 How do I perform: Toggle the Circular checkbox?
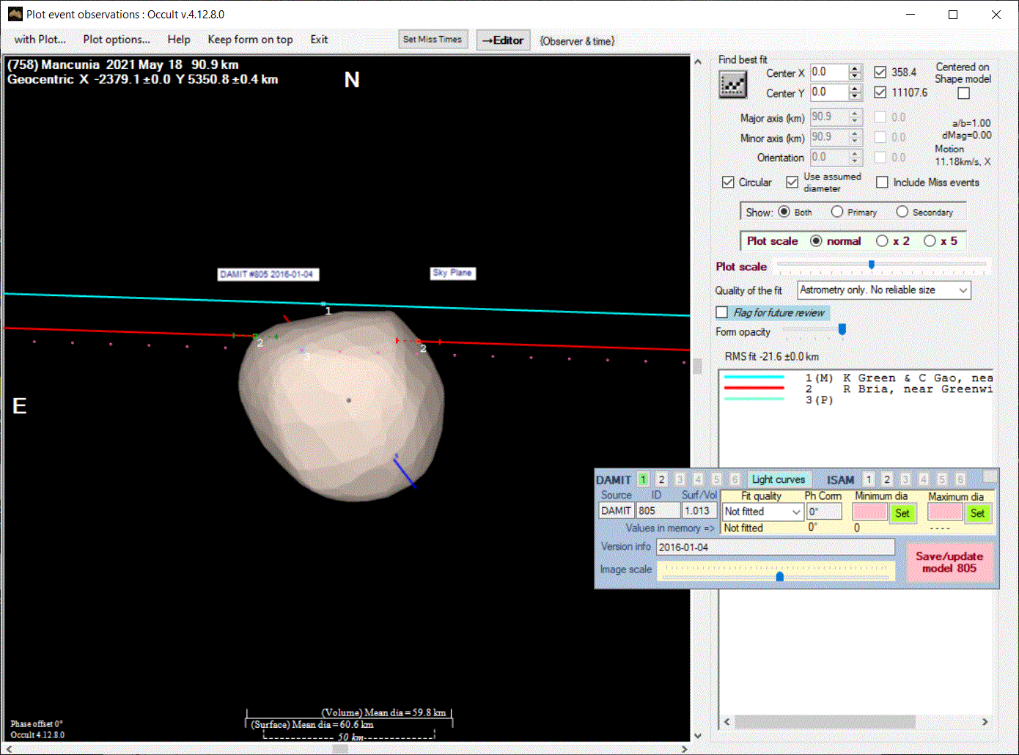[728, 182]
